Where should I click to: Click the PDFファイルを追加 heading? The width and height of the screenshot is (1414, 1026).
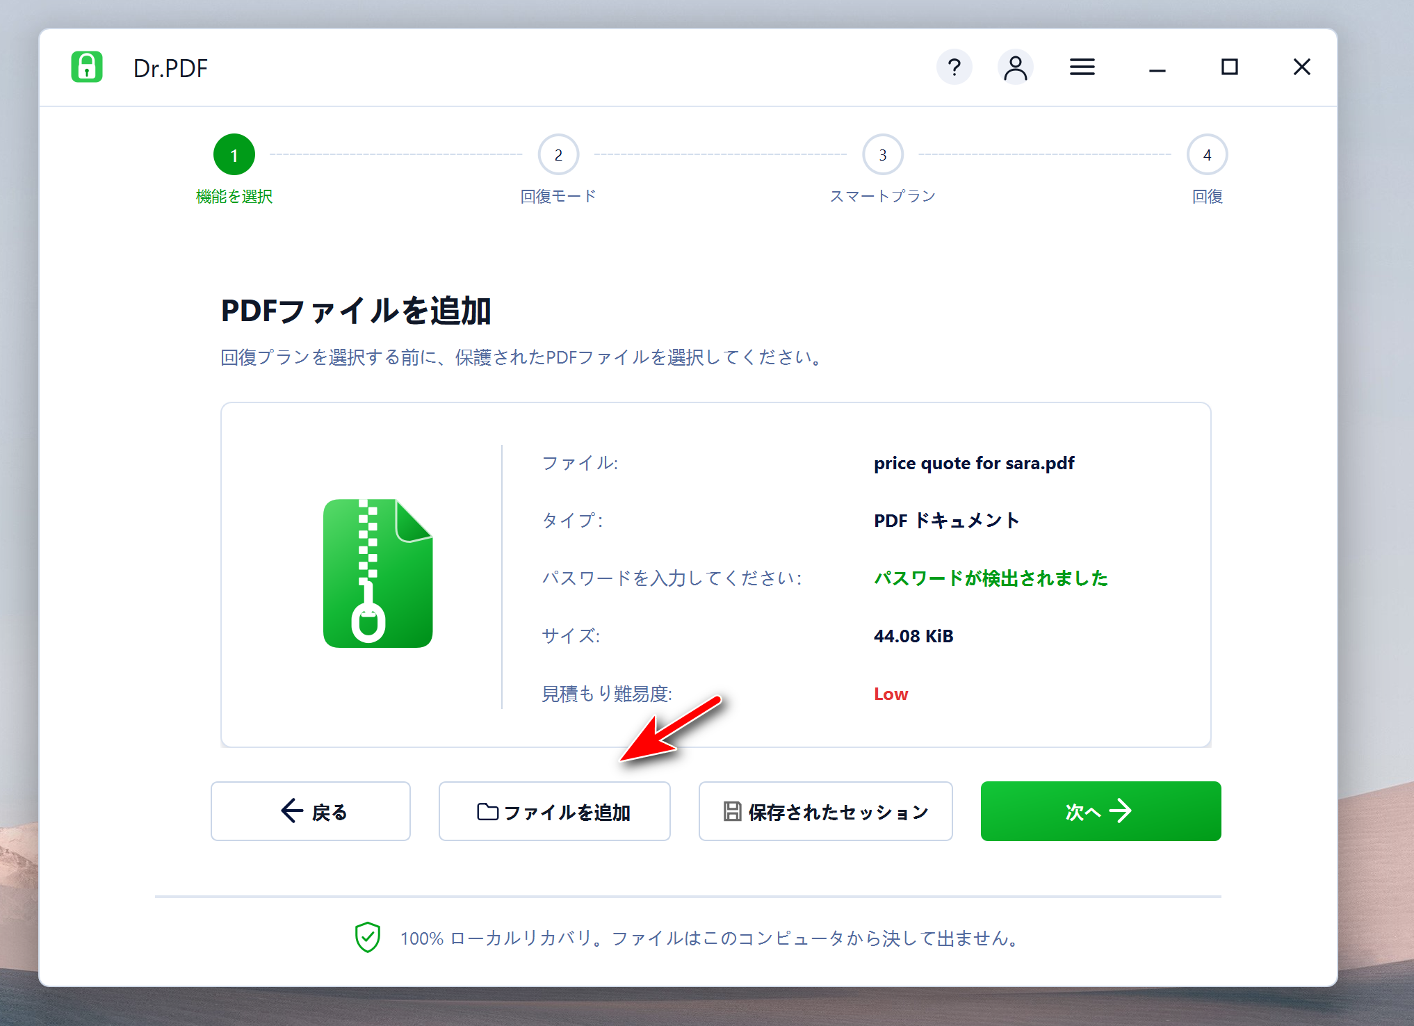(356, 311)
